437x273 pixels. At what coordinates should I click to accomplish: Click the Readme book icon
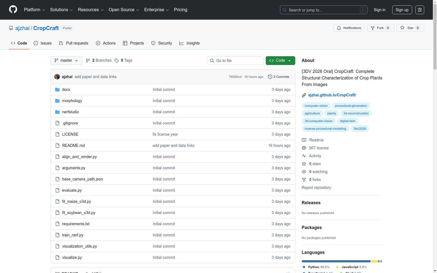(304, 140)
